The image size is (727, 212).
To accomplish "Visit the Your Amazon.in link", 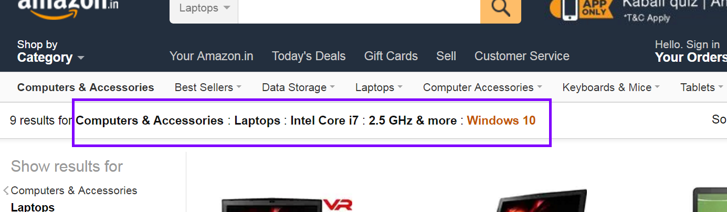I will point(212,56).
